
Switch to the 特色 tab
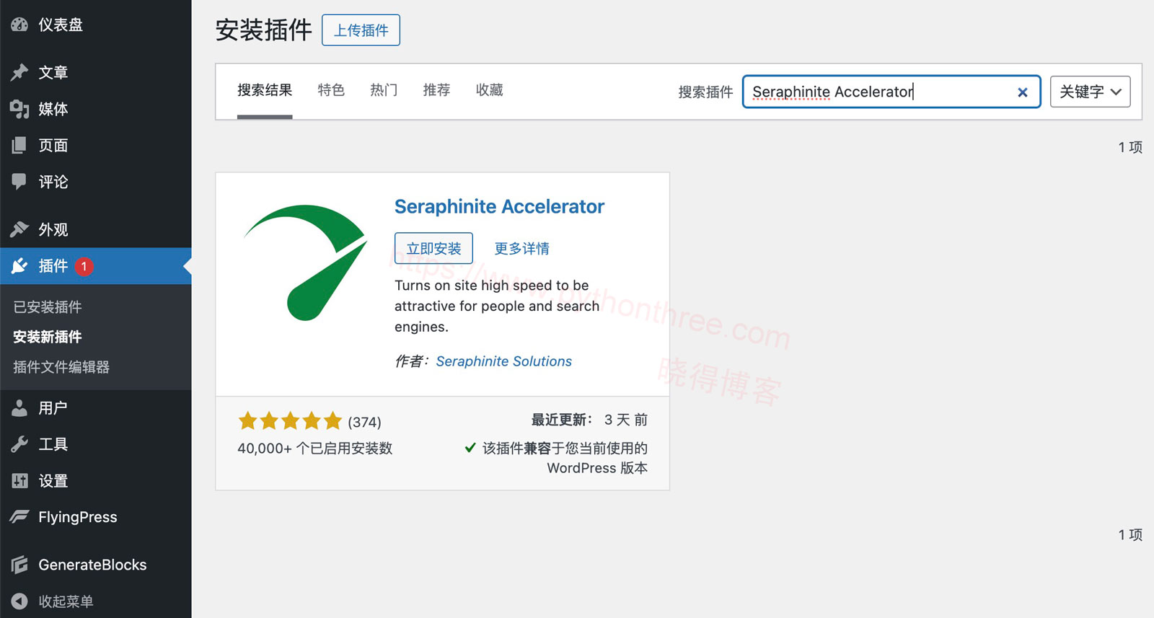331,90
